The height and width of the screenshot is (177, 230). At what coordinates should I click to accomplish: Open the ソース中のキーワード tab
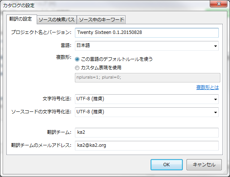(101, 20)
